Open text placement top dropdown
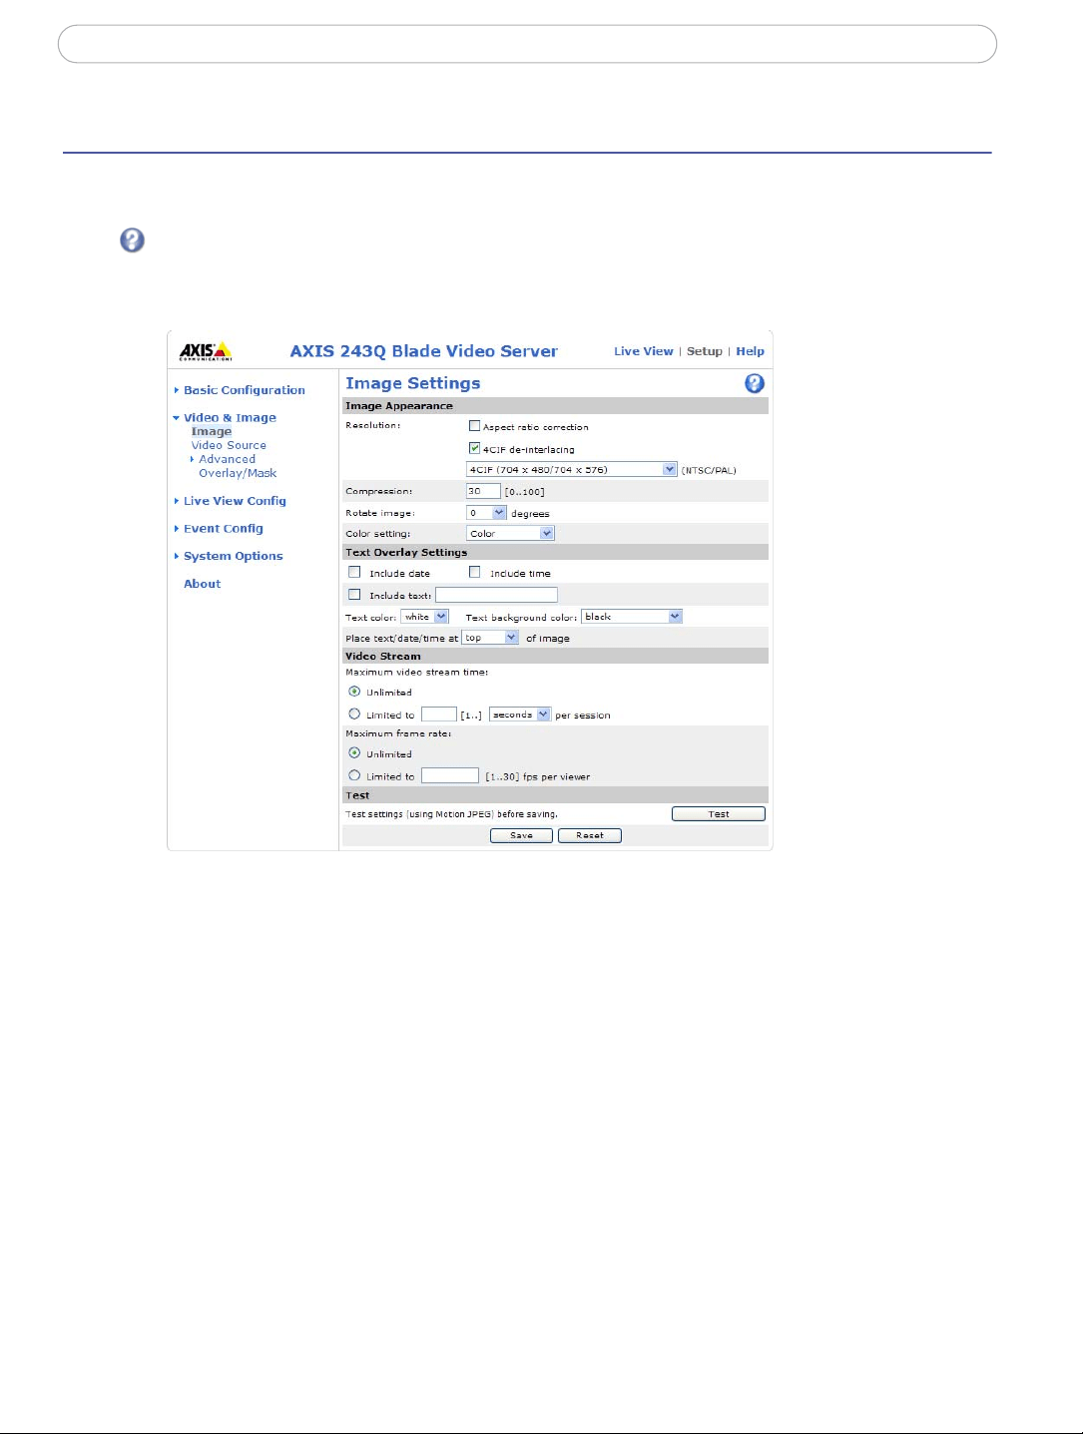This screenshot has width=1083, height=1434. click(x=490, y=638)
